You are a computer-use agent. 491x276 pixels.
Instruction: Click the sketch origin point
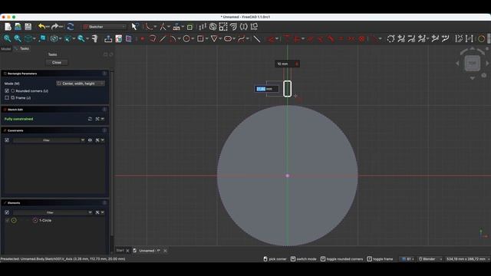point(288,176)
